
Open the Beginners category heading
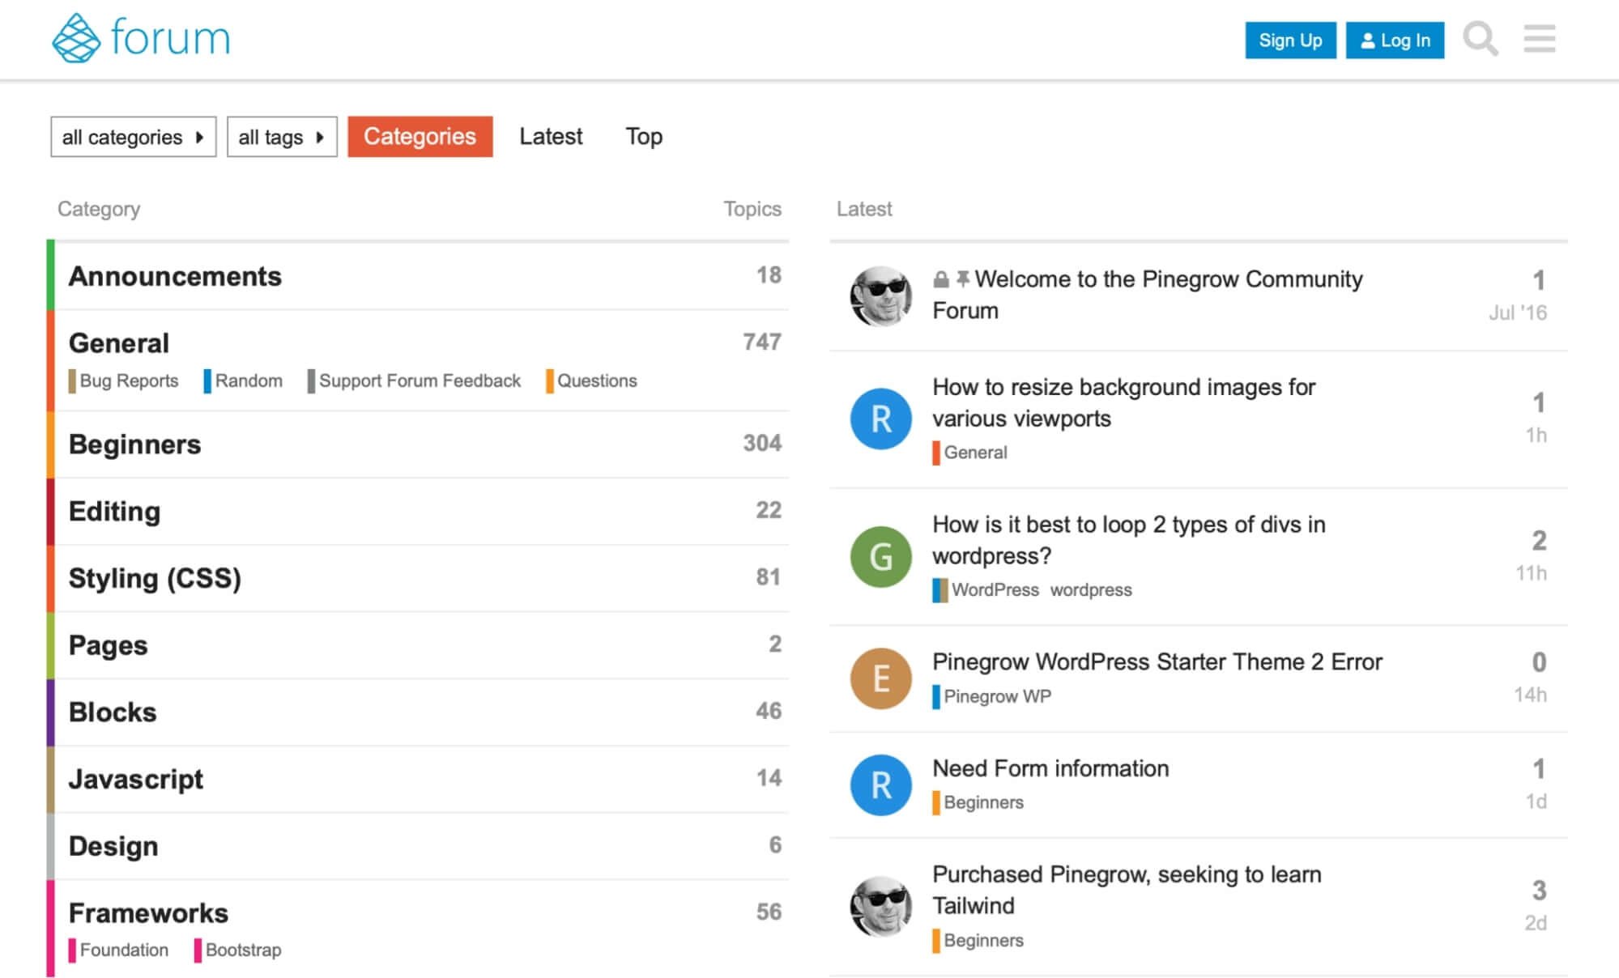tap(134, 444)
